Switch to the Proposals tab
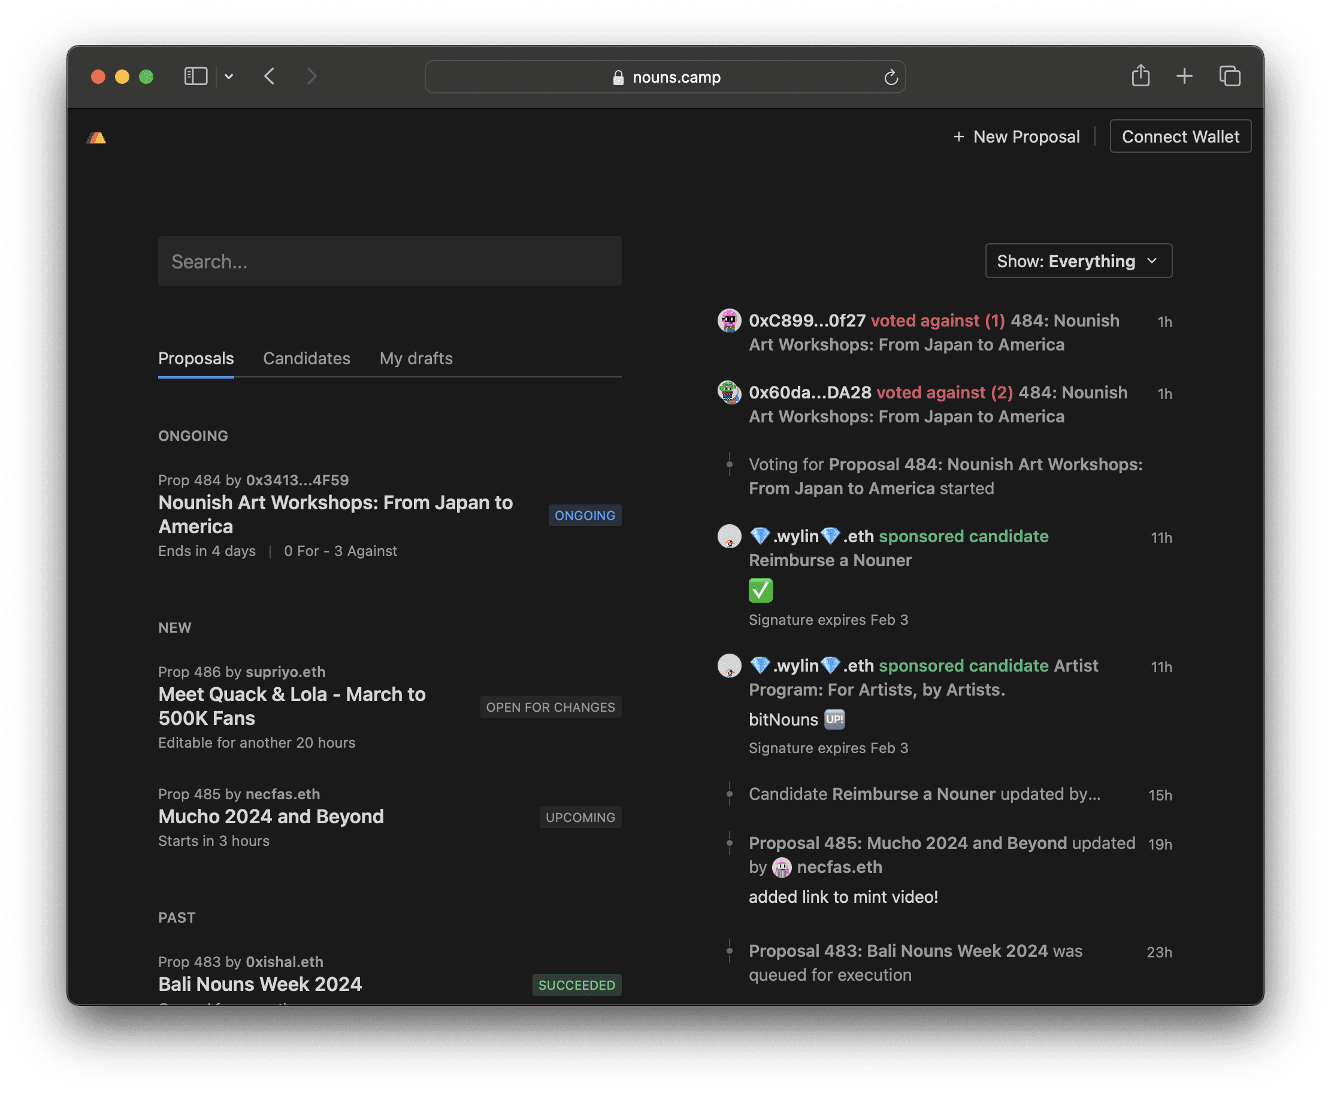The width and height of the screenshot is (1331, 1094). 196,358
